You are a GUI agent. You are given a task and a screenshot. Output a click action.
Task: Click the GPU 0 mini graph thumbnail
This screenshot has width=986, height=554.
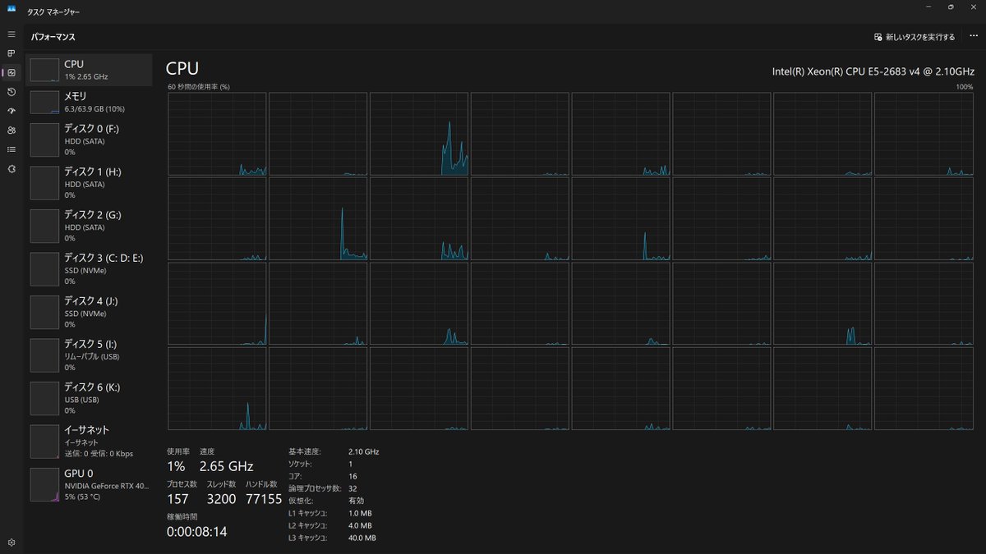[44, 484]
